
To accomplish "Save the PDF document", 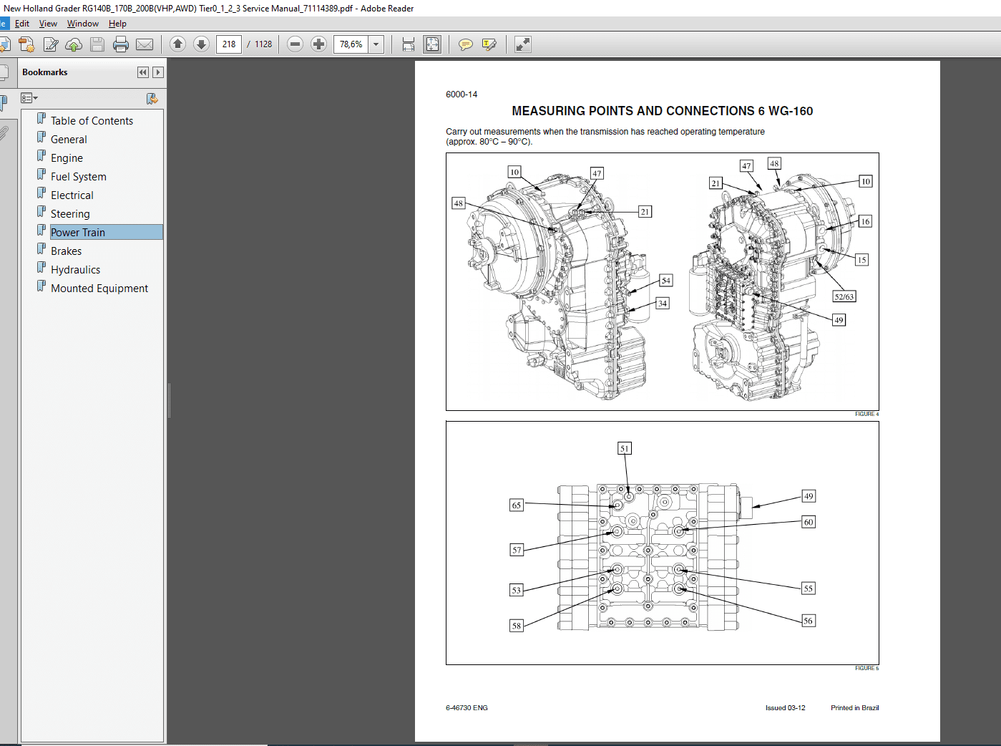I will point(97,44).
